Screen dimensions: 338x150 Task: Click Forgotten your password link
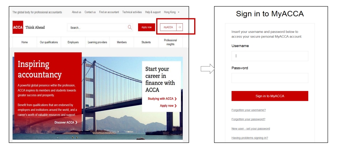coord(248,119)
